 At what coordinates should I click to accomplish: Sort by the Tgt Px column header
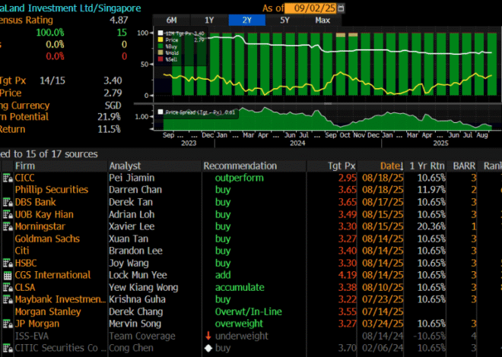click(342, 166)
